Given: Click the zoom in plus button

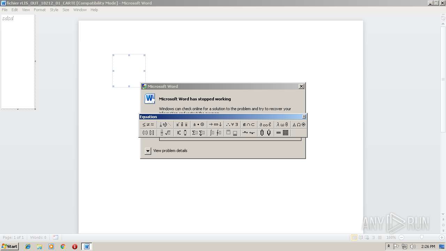Looking at the screenshot, I should click(x=441, y=237).
